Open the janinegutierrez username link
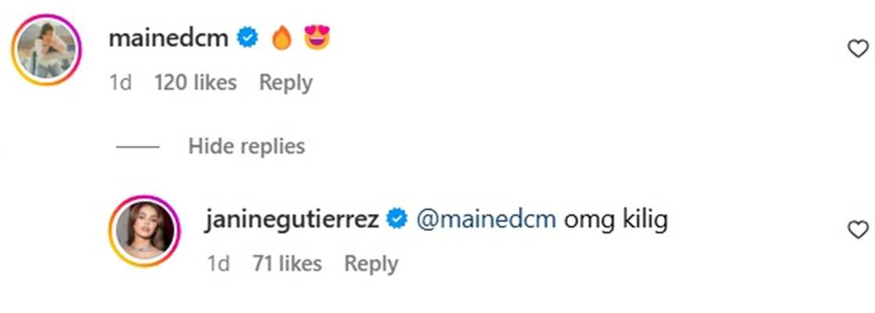The width and height of the screenshot is (875, 313). 292,221
